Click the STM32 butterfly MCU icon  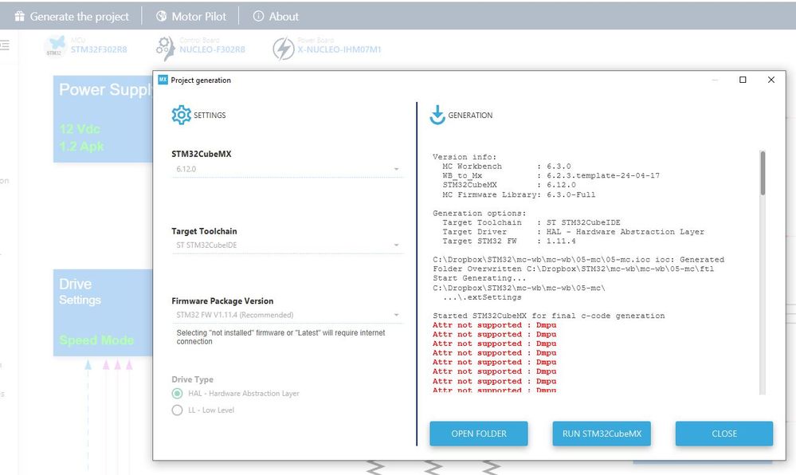pos(55,45)
